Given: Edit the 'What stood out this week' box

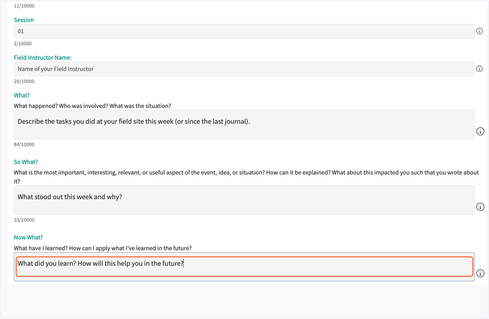Looking at the screenshot, I should tap(244, 200).
